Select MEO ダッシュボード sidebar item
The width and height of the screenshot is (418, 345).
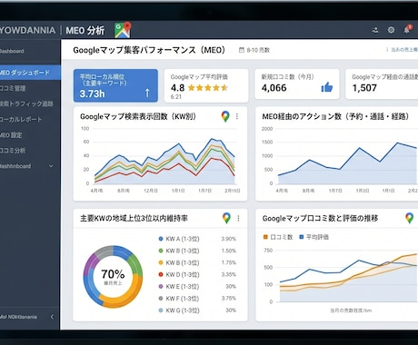point(30,73)
